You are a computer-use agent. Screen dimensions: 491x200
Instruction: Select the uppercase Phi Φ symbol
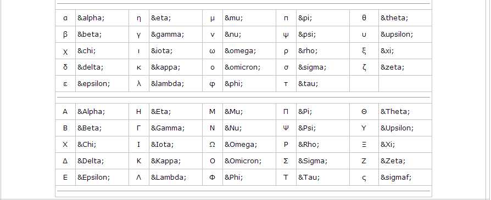click(x=213, y=178)
